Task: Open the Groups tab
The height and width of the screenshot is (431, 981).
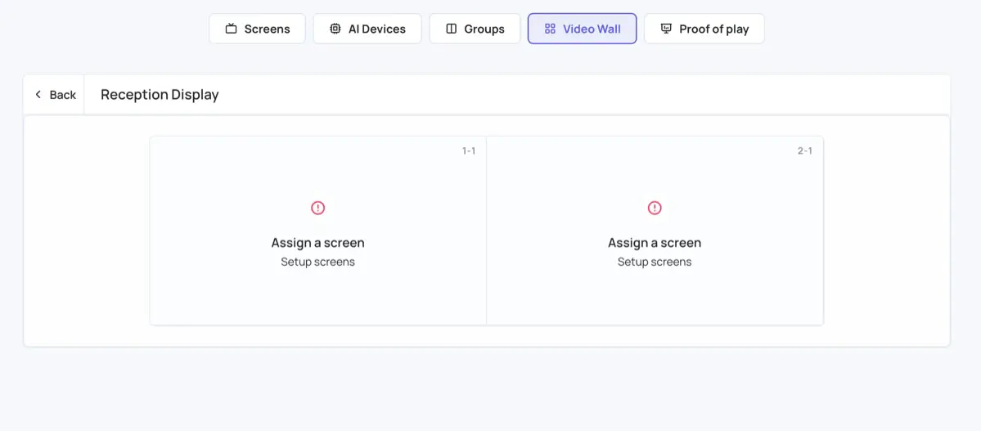Action: tap(475, 29)
